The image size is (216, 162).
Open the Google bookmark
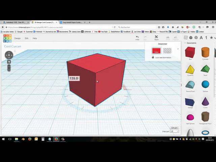(19, 32)
